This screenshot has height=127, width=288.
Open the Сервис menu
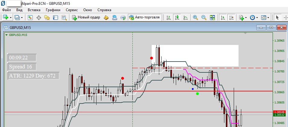(72, 10)
